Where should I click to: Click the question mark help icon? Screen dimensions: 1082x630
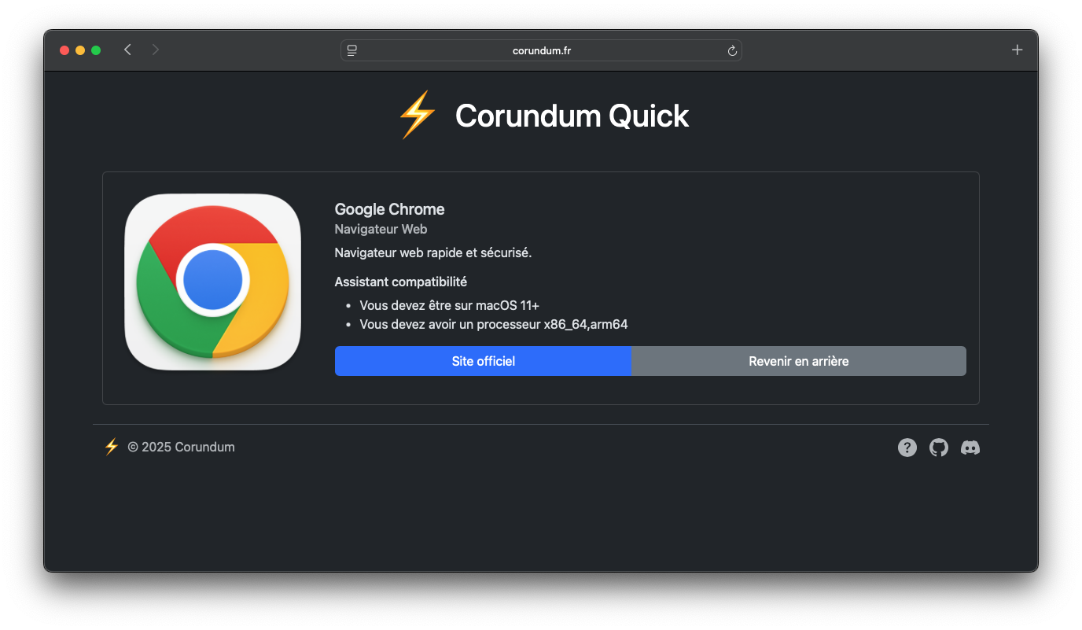(x=907, y=448)
